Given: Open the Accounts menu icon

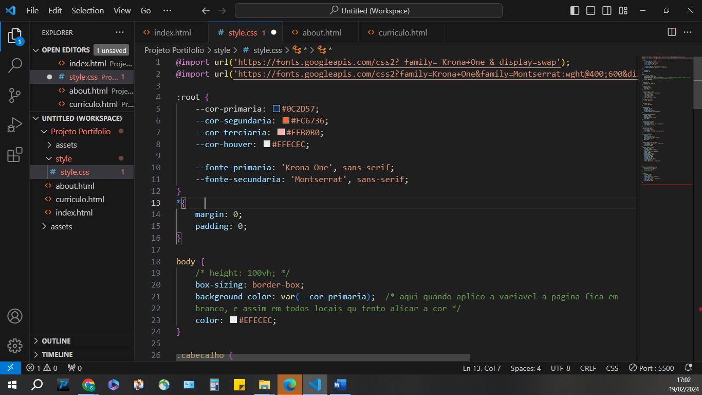Looking at the screenshot, I should pos(15,316).
